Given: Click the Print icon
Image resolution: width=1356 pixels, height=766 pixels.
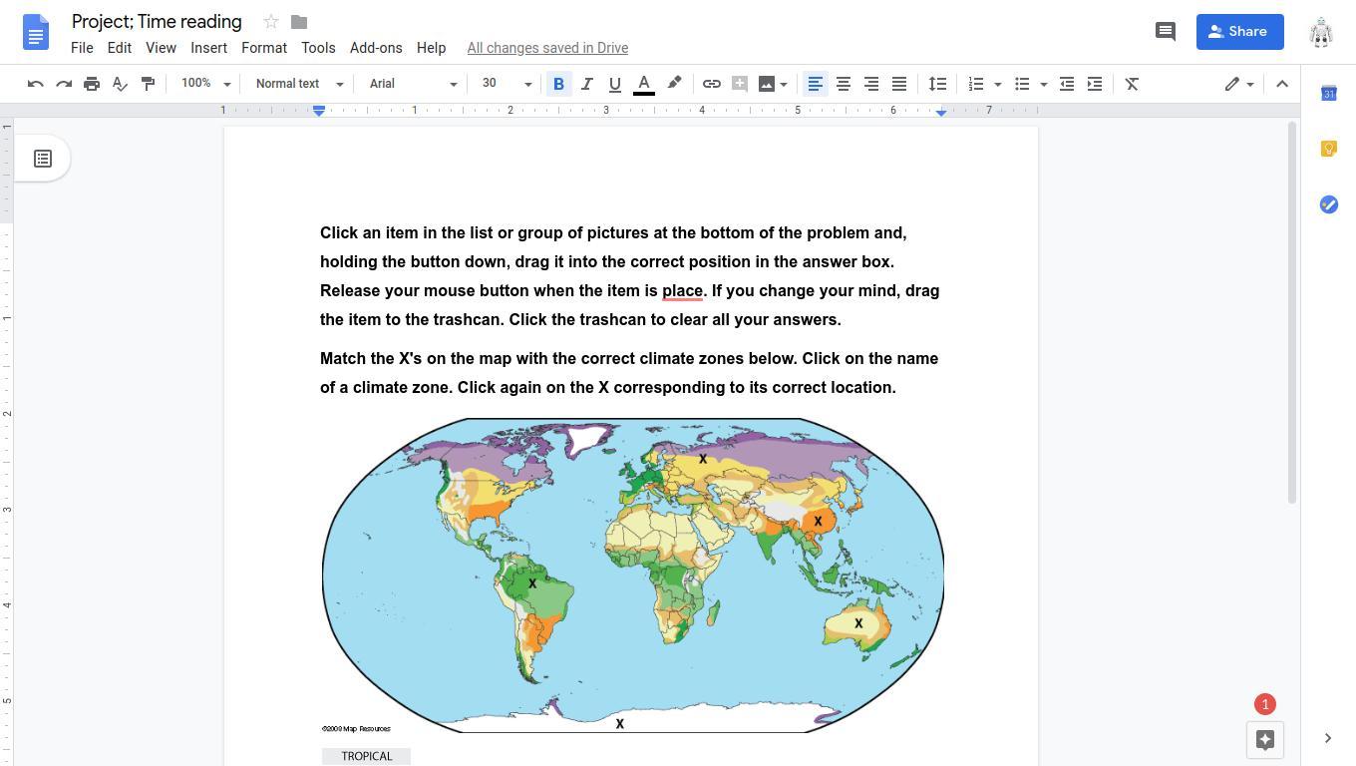Looking at the screenshot, I should [92, 84].
